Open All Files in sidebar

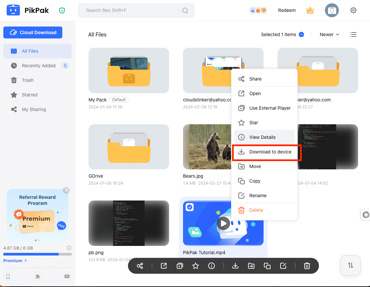coord(37,51)
